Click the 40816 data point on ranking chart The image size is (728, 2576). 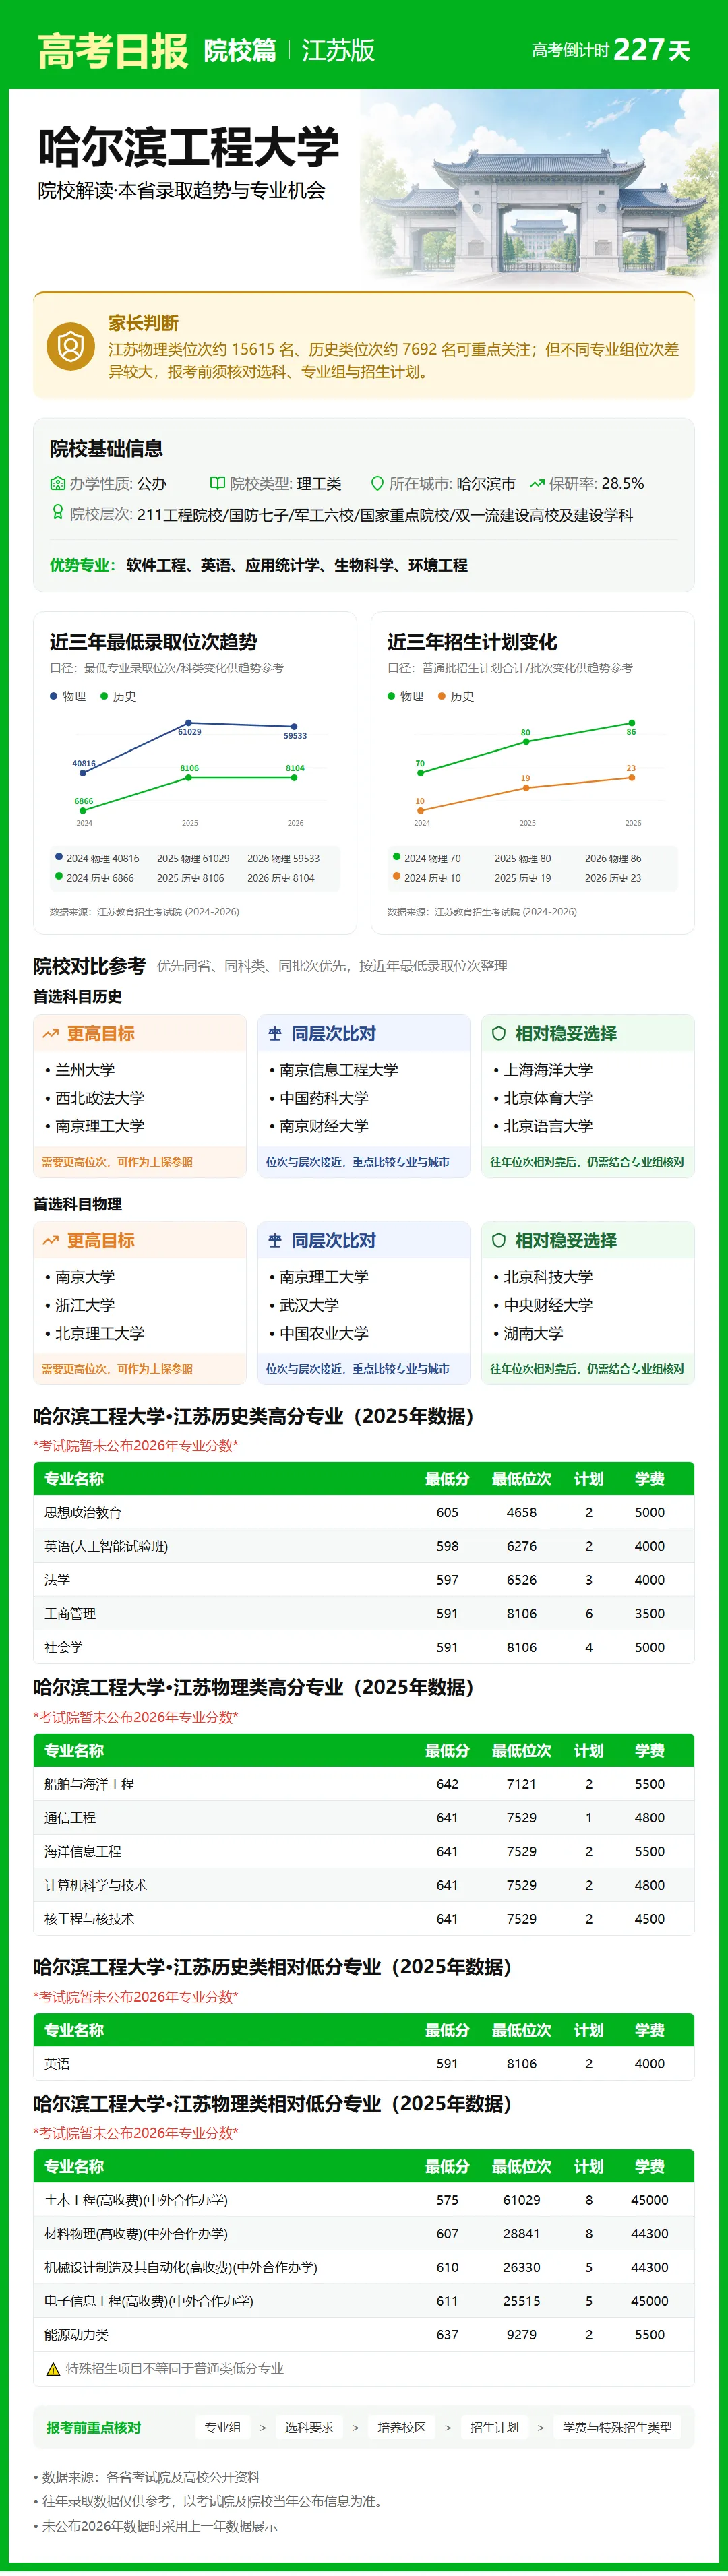(83, 773)
